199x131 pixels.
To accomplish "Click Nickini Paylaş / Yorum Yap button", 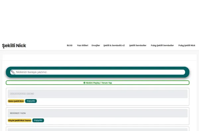I will click(x=98, y=83).
